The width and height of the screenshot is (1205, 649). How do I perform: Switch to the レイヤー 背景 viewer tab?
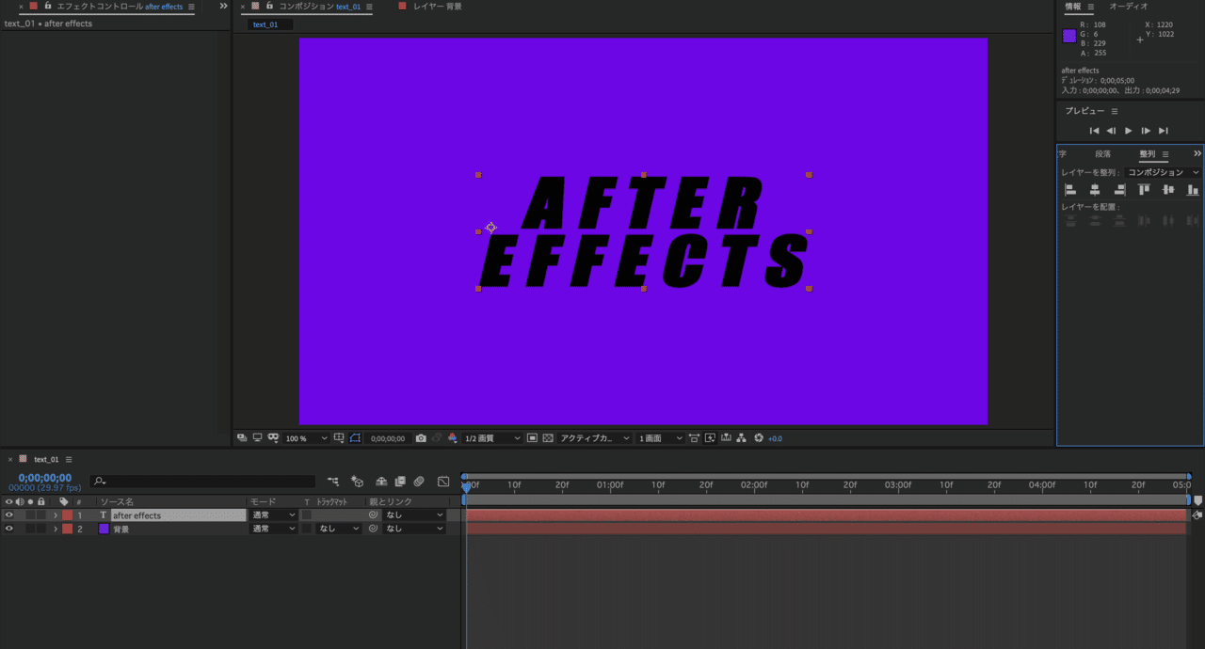point(438,7)
